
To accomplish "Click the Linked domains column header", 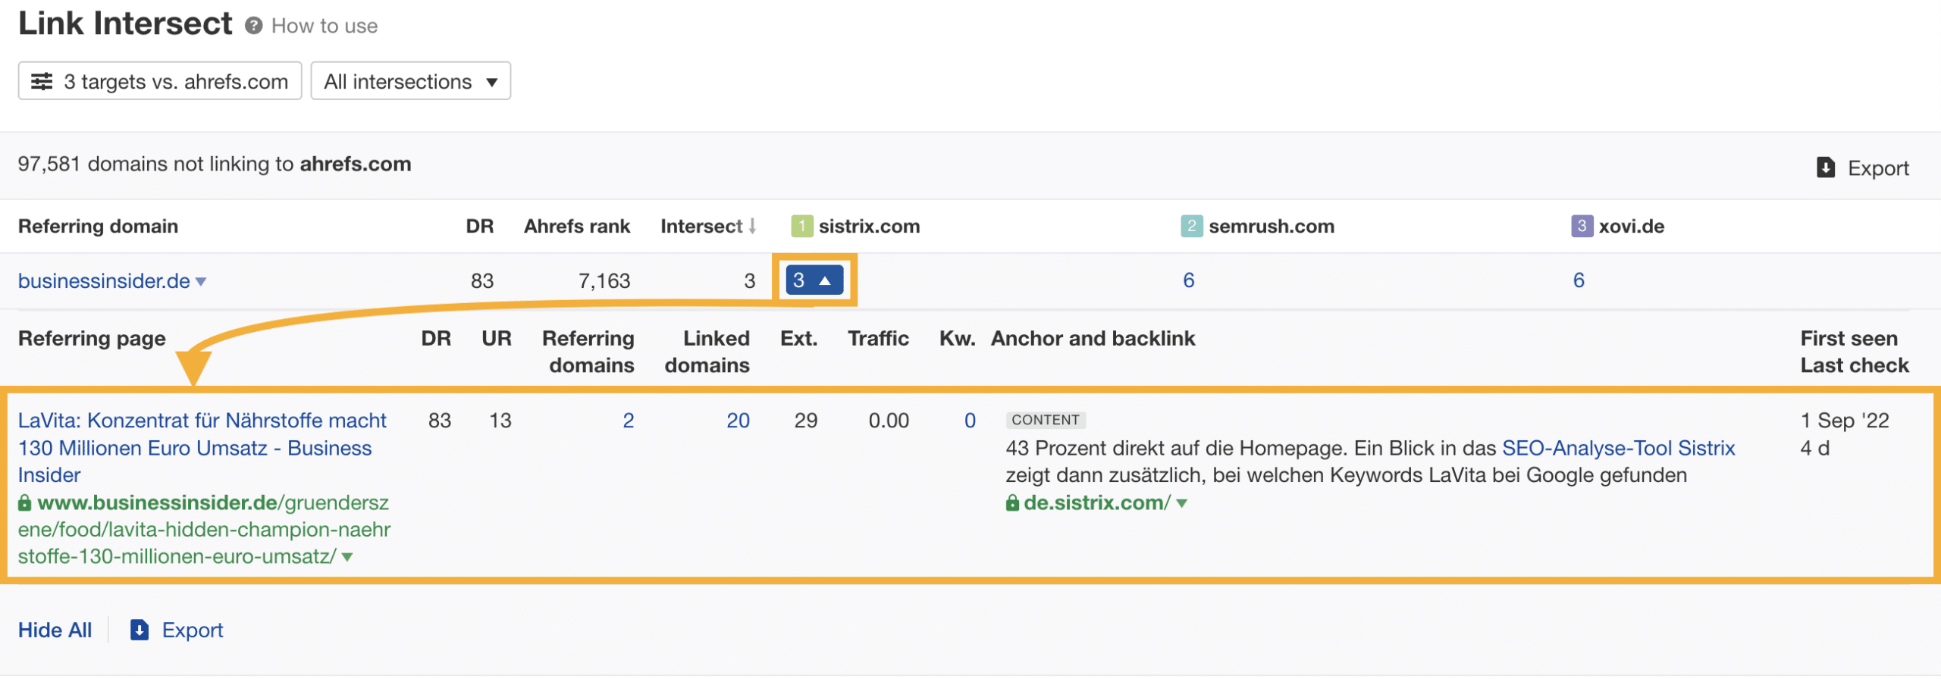I will (x=707, y=352).
